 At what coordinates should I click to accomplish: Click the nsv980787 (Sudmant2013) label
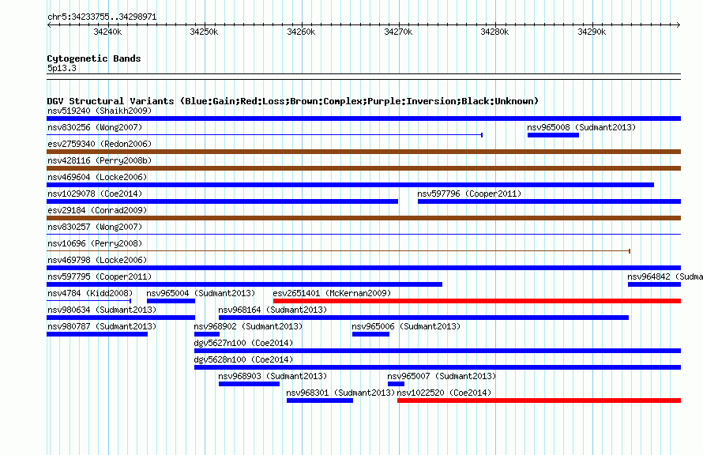click(x=102, y=326)
